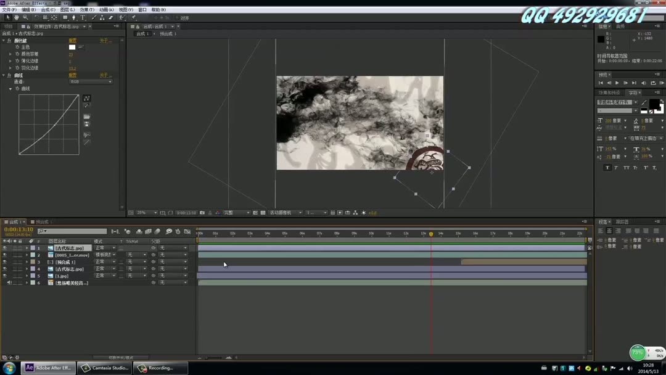
Task: Mute audio on the [愁扬唯美轻音] layer
Action: (x=9, y=282)
